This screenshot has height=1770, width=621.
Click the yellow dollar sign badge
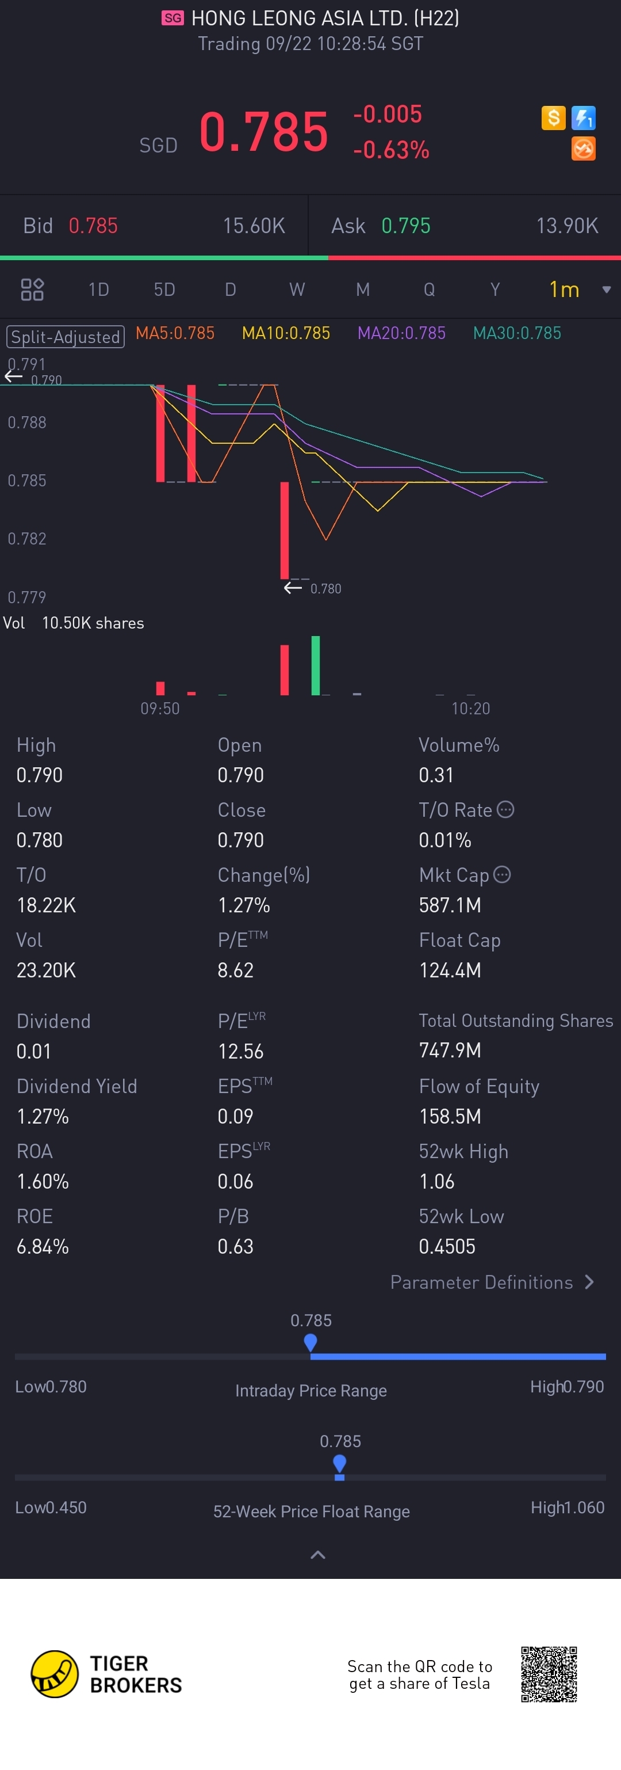click(x=553, y=117)
